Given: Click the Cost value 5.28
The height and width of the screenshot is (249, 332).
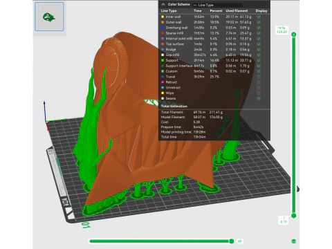Looking at the screenshot, I should pyautogui.click(x=196, y=122).
